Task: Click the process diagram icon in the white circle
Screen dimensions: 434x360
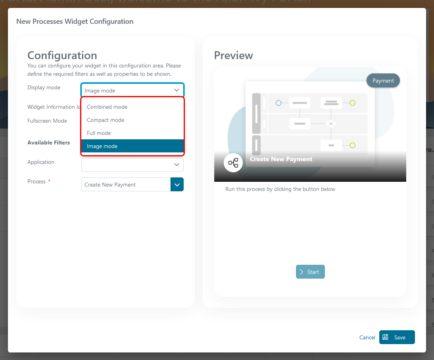Action: [x=233, y=163]
